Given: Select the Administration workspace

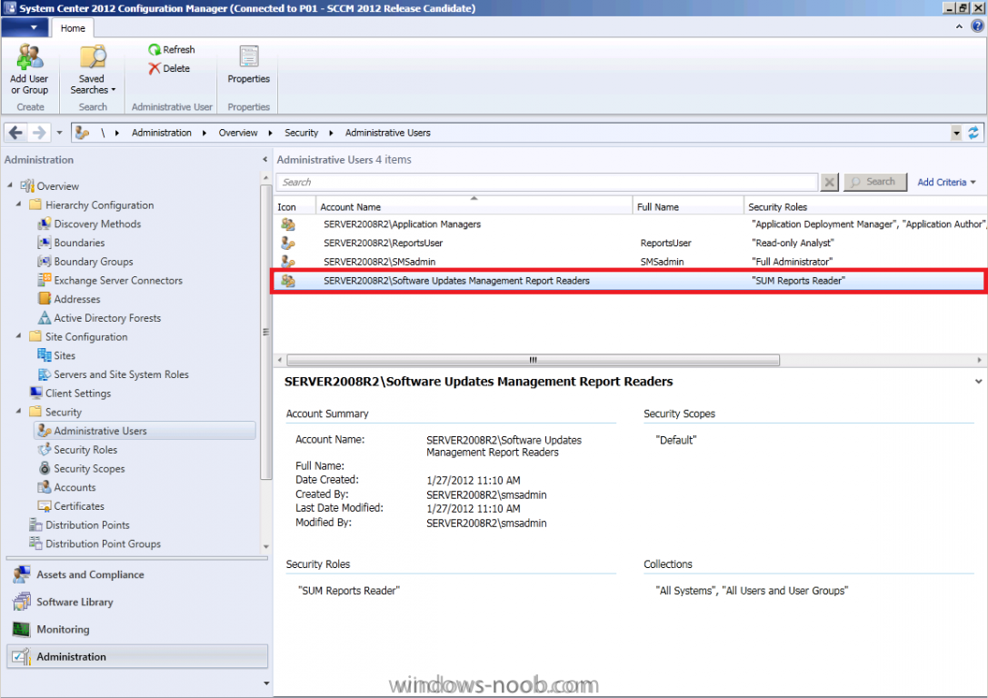Looking at the screenshot, I should point(137,656).
